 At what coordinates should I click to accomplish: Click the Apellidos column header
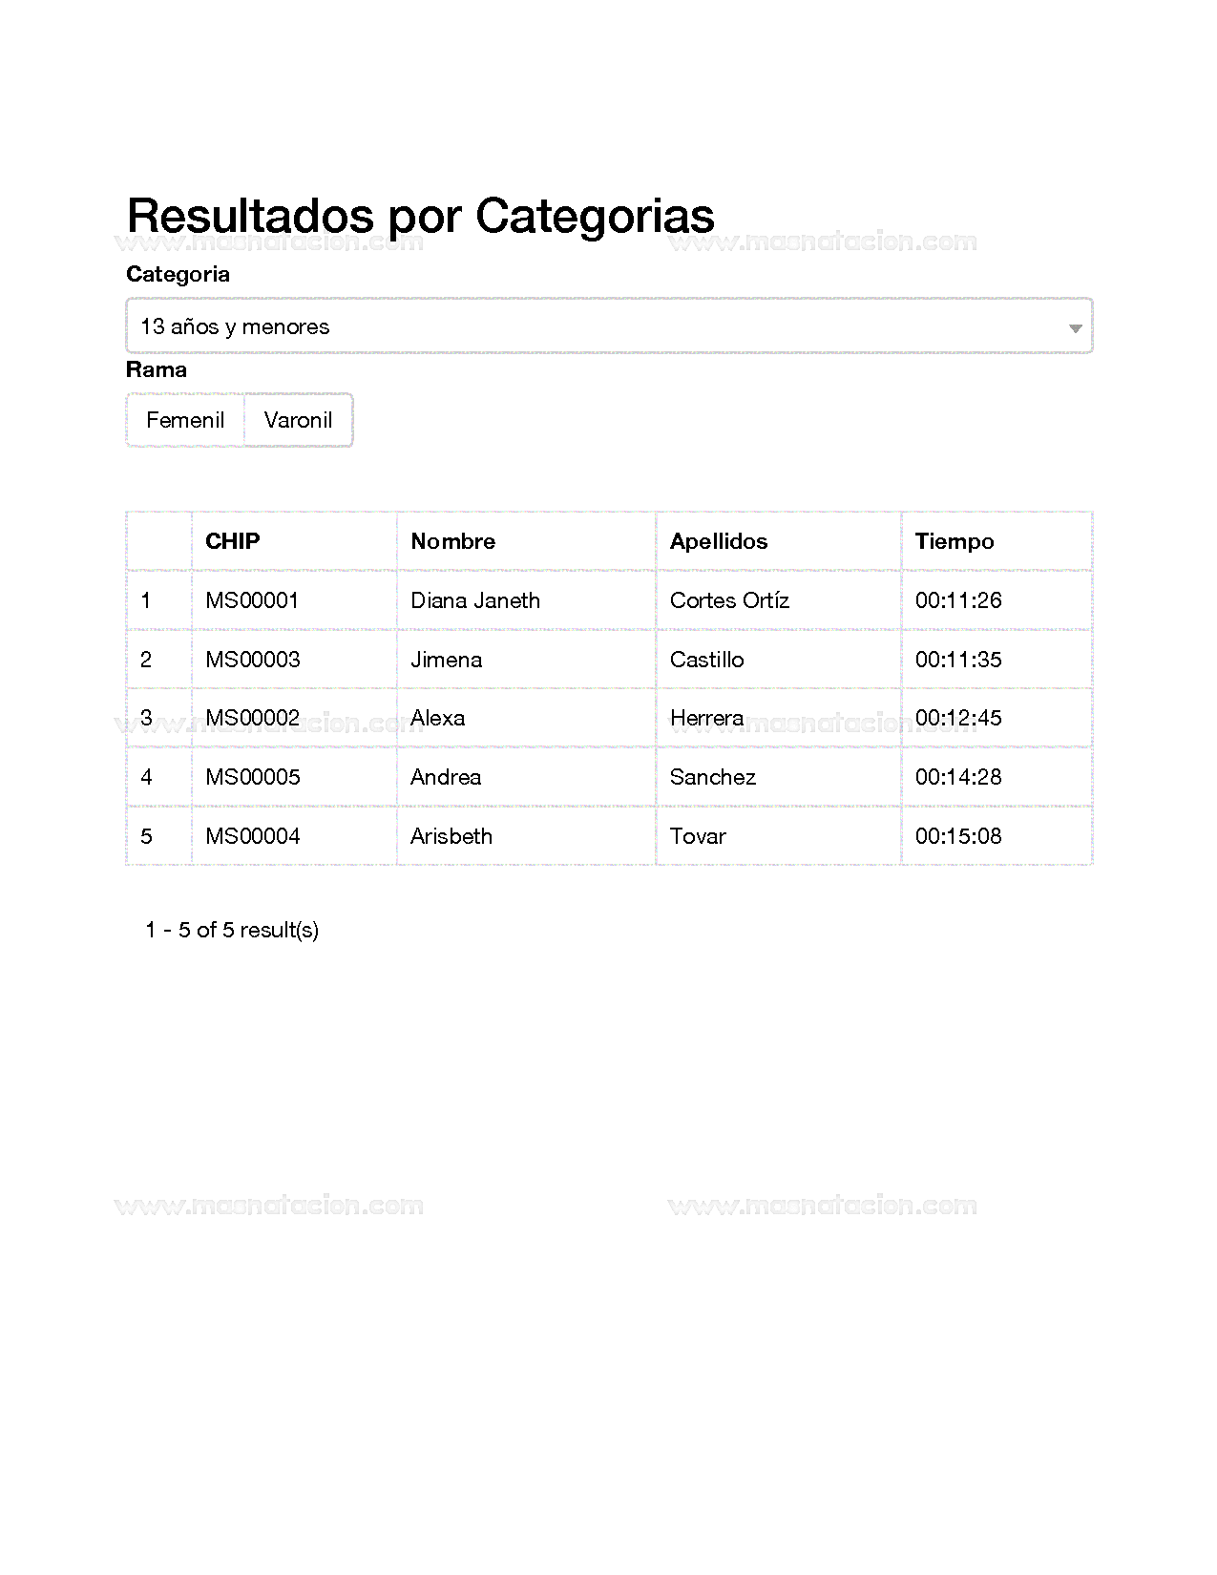pyautogui.click(x=719, y=541)
